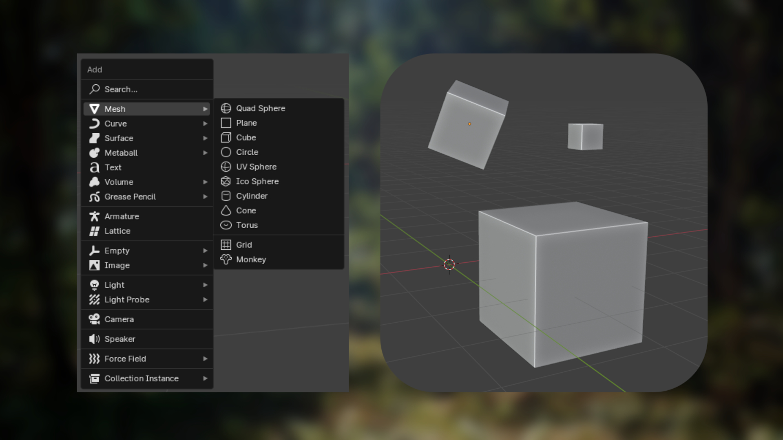783x440 pixels.
Task: Click the Plane square icon
Action: (226, 123)
